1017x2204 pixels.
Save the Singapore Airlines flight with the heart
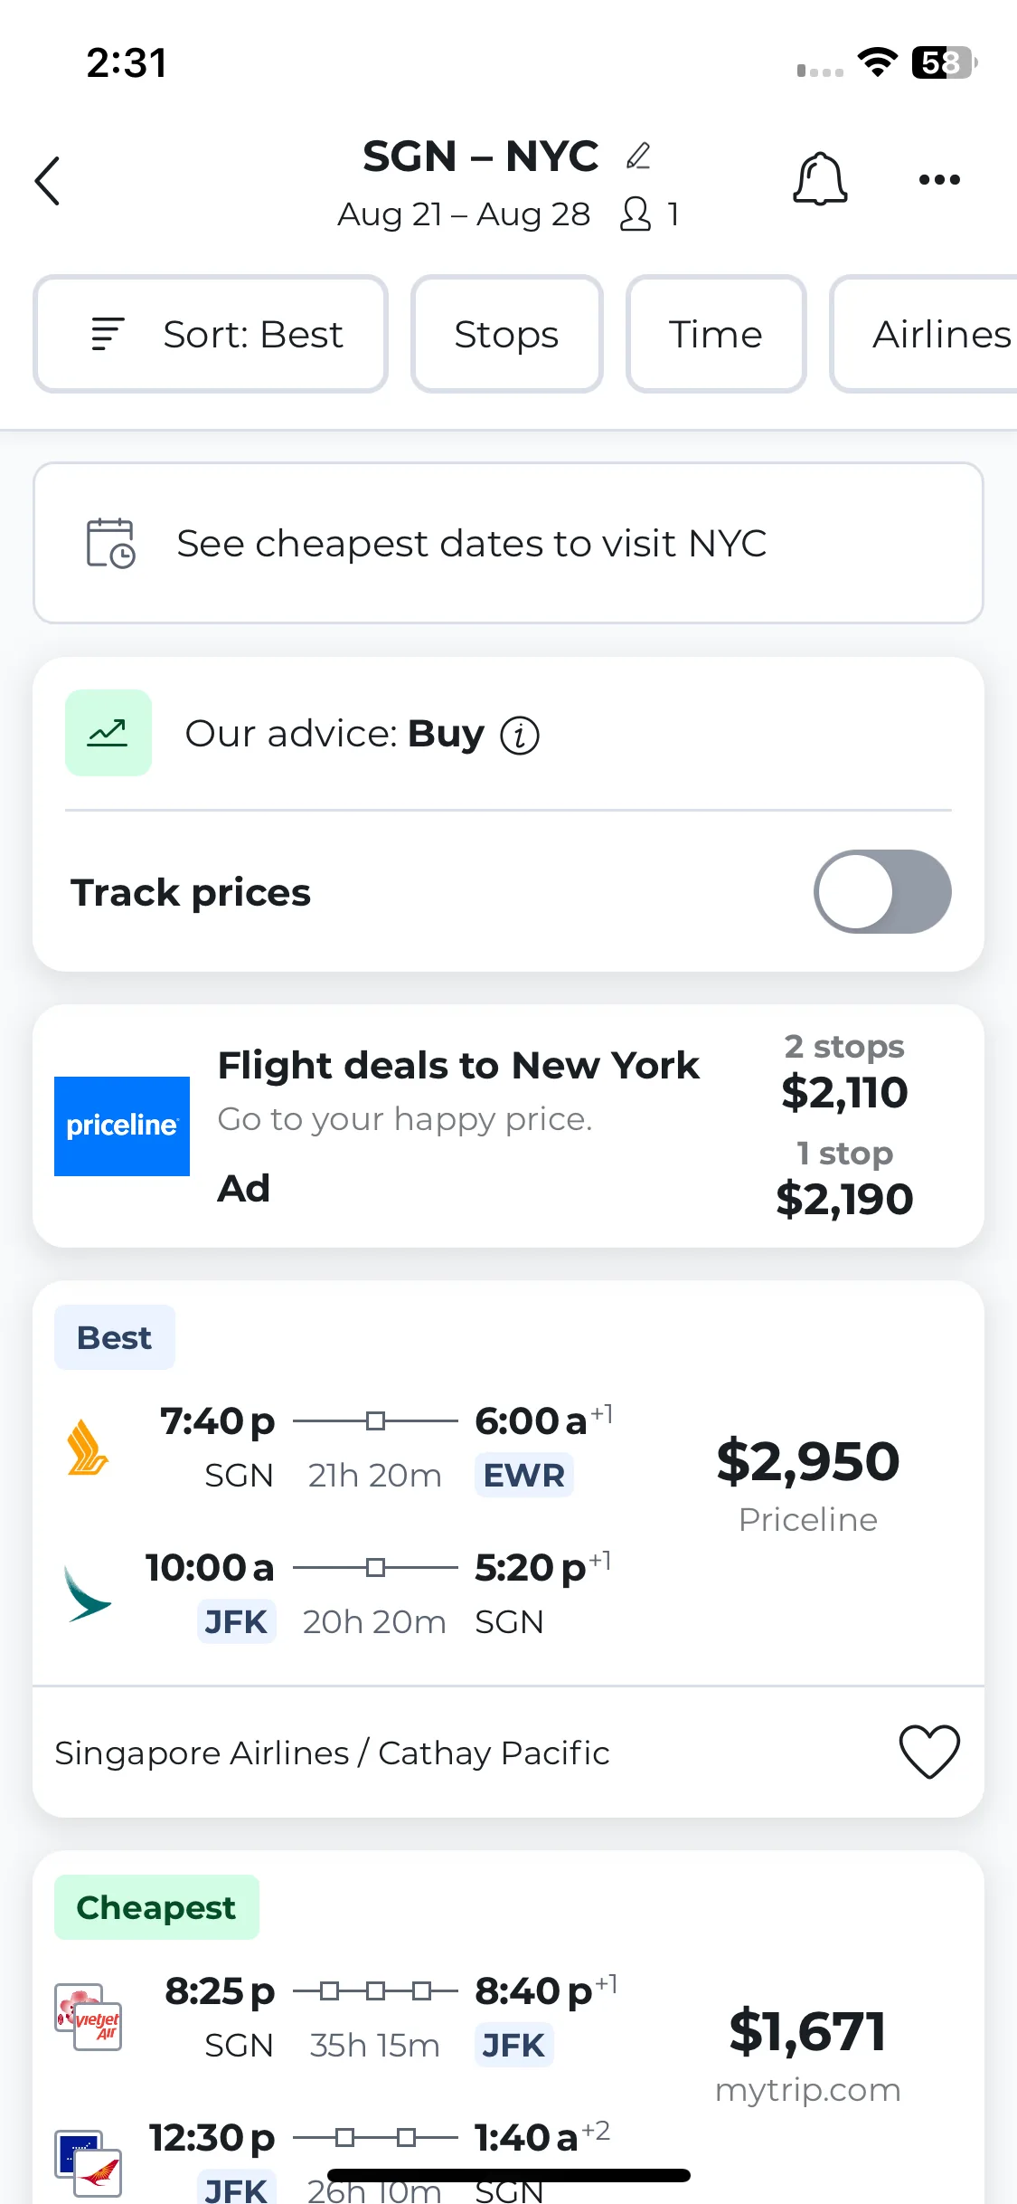point(929,1752)
